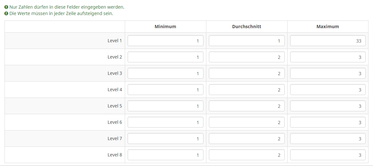Click the Level 1 Maximum field showing 33
373x166 pixels.
point(328,41)
